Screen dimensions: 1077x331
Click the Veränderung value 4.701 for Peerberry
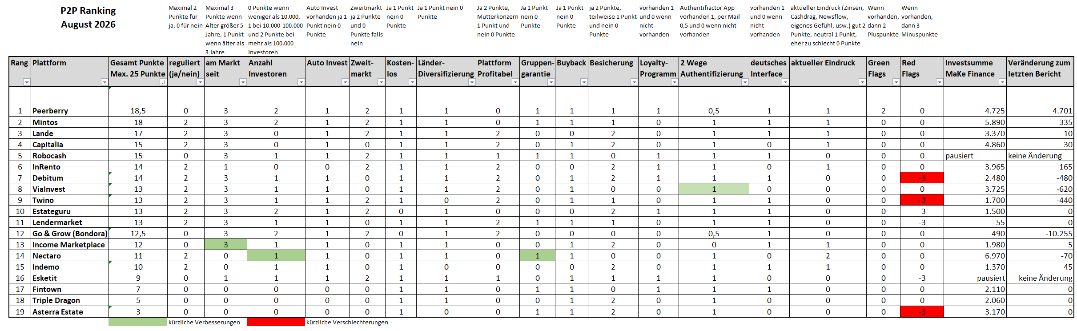[1062, 111]
